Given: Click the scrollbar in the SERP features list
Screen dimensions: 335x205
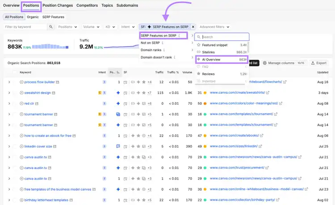Looking at the screenshot, I should (248, 48).
